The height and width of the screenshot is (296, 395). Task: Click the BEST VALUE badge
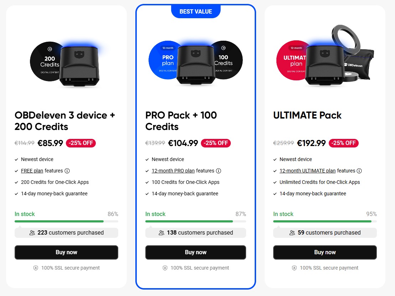(x=196, y=12)
